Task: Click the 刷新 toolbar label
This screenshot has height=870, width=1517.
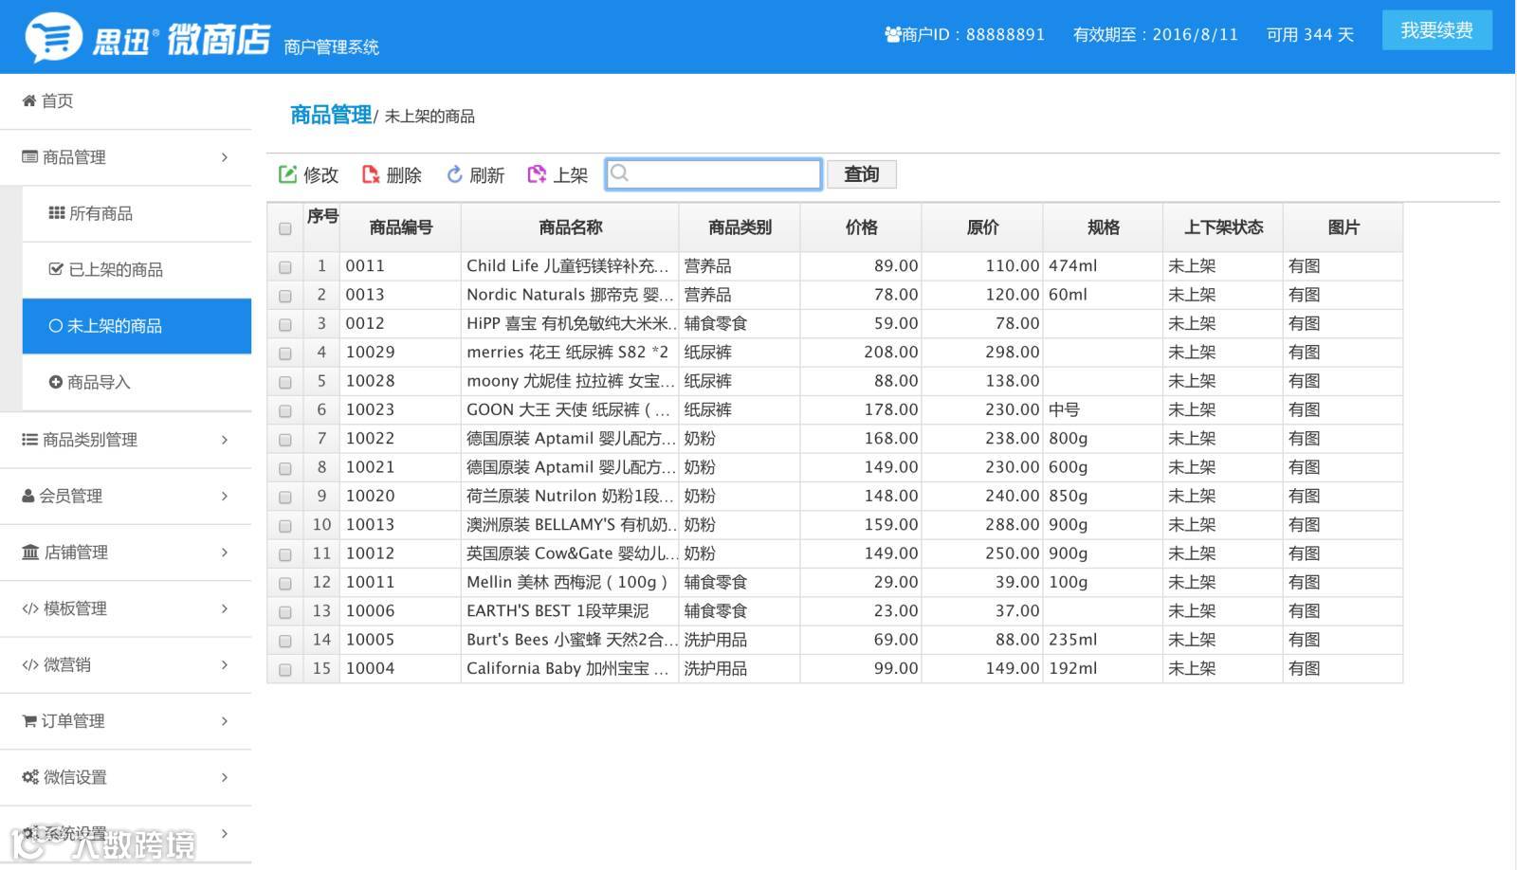Action: 486,175
